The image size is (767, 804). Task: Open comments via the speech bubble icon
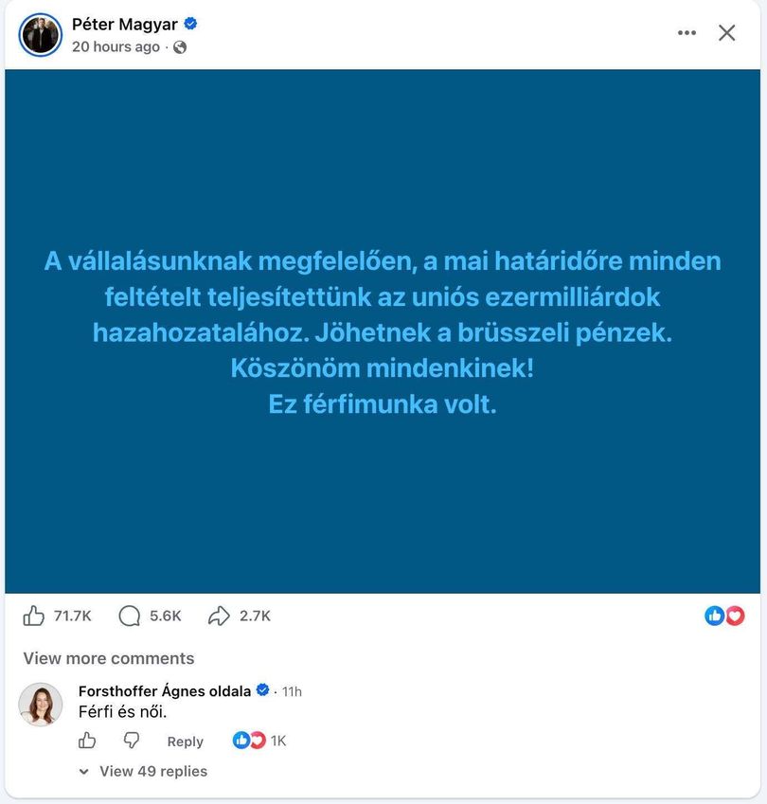(x=129, y=616)
